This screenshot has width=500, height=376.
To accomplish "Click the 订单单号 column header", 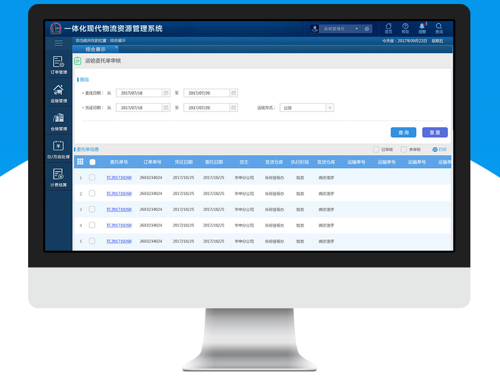I will pos(152,162).
